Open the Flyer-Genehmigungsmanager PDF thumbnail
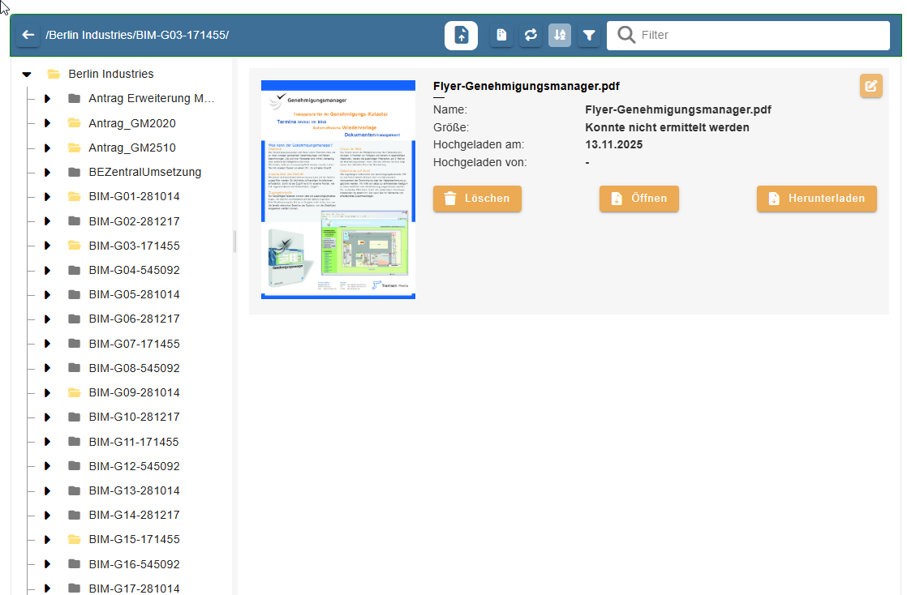This screenshot has width=907, height=595. click(x=337, y=190)
